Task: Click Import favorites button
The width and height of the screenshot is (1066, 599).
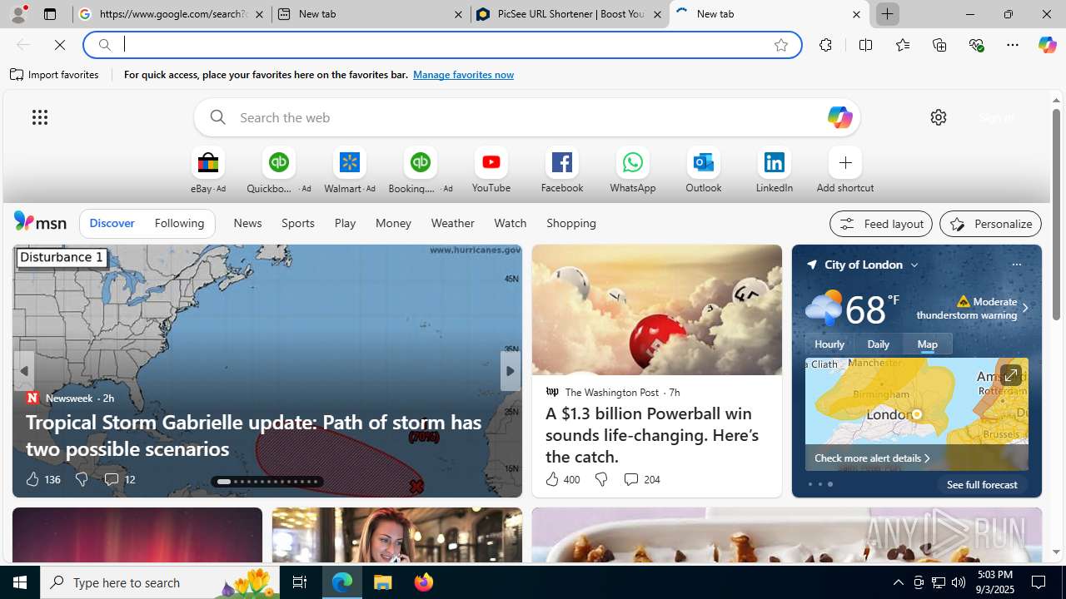Action: pos(55,75)
